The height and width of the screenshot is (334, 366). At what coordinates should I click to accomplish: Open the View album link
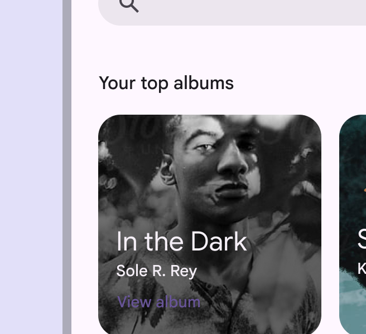pos(158,302)
